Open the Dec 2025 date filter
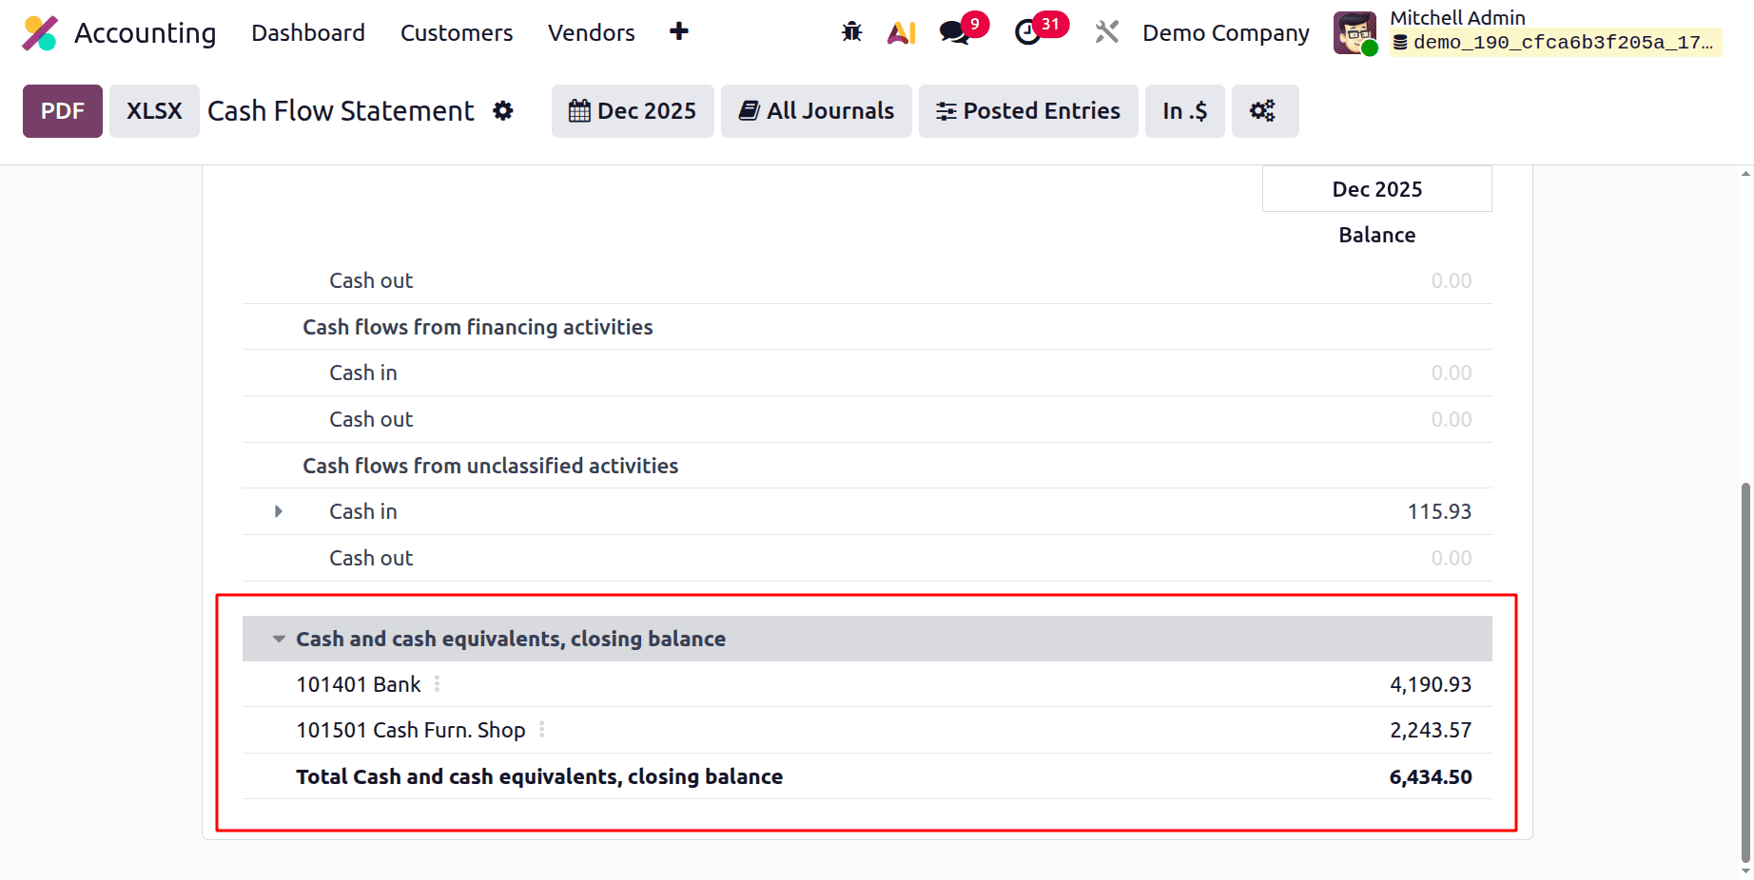The height and width of the screenshot is (880, 1754). coord(632,110)
